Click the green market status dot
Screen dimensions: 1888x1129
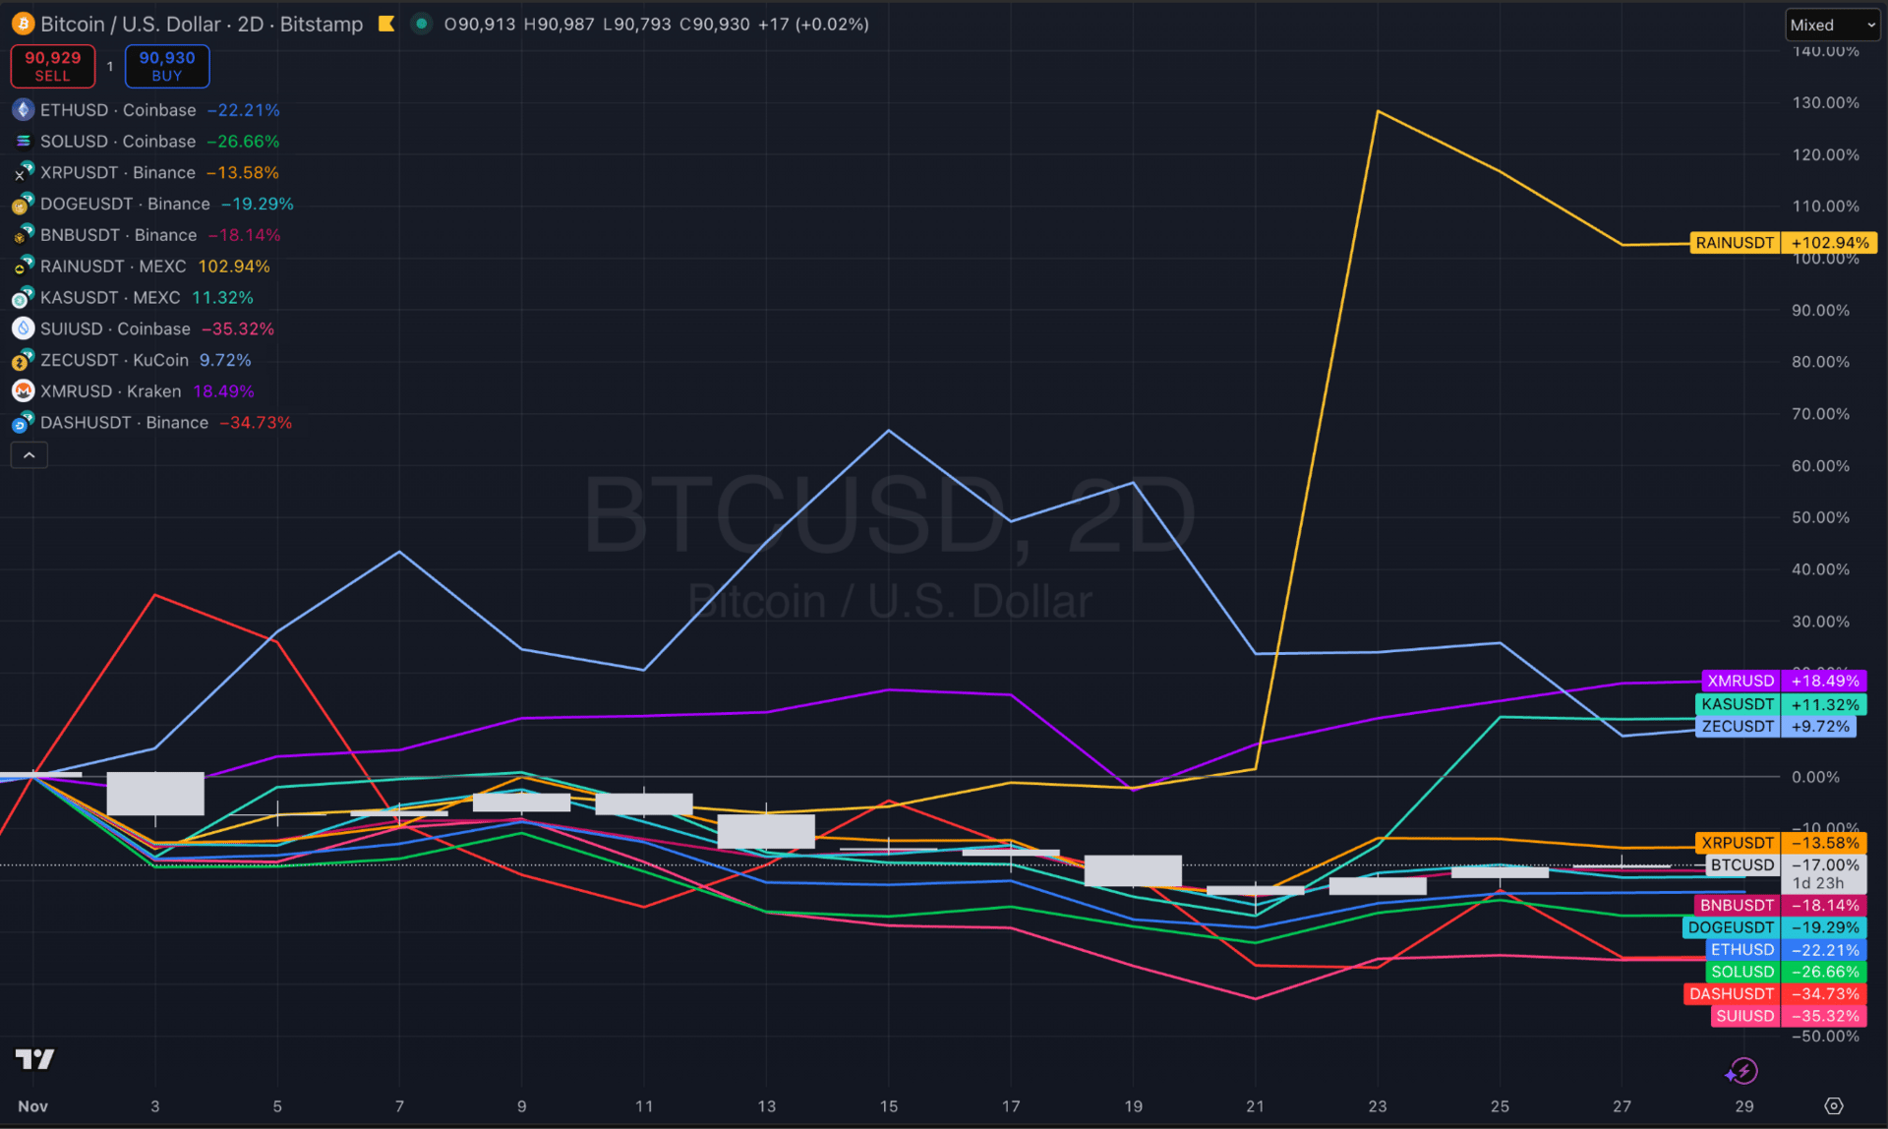click(421, 24)
